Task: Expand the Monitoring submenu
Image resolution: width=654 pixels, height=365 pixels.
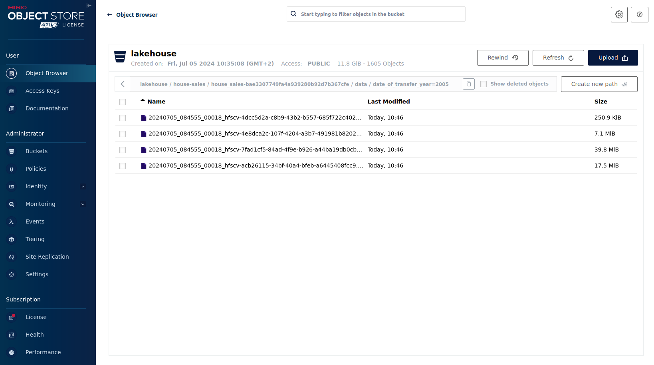Action: (x=83, y=204)
